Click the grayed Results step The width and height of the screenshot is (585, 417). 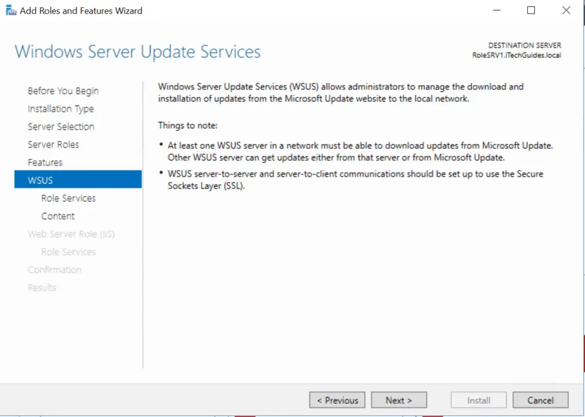point(42,287)
